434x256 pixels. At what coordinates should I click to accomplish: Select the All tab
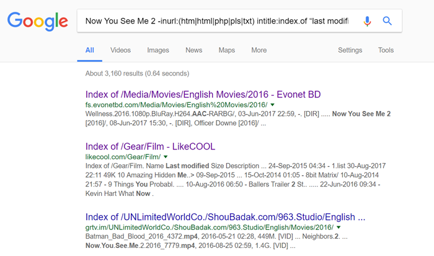(x=90, y=50)
